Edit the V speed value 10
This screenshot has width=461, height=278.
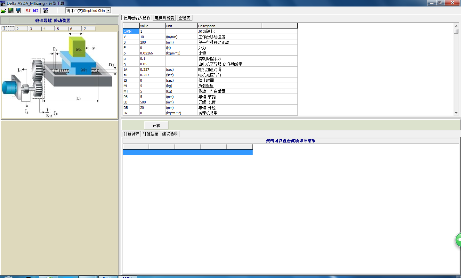152,37
